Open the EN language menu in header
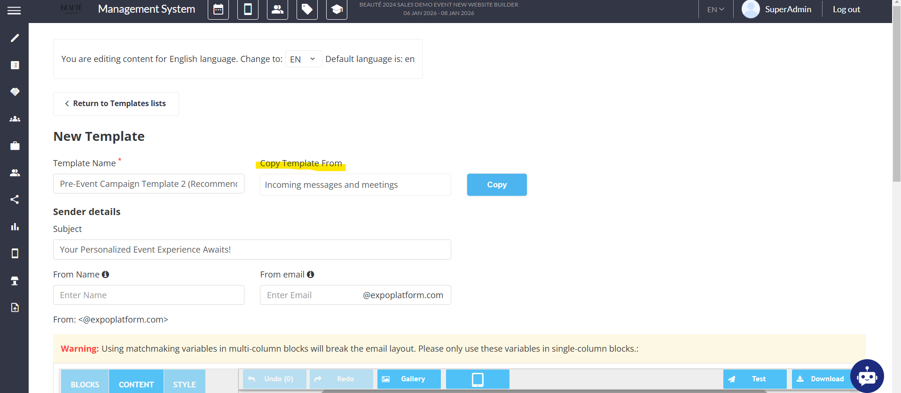This screenshot has width=901, height=393. (715, 9)
